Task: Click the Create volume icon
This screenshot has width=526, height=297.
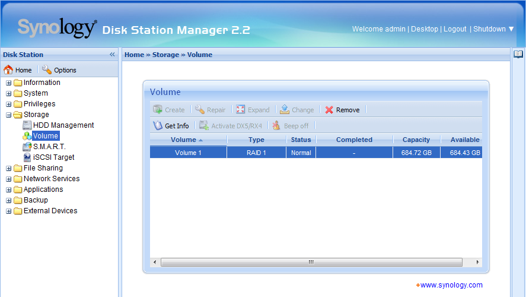Action: click(x=157, y=109)
